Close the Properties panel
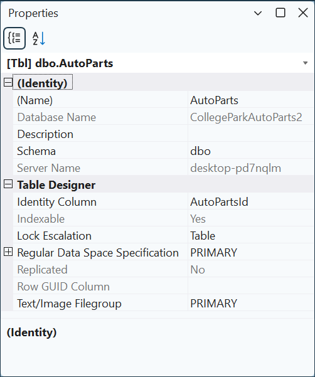The width and height of the screenshot is (315, 377). point(303,13)
